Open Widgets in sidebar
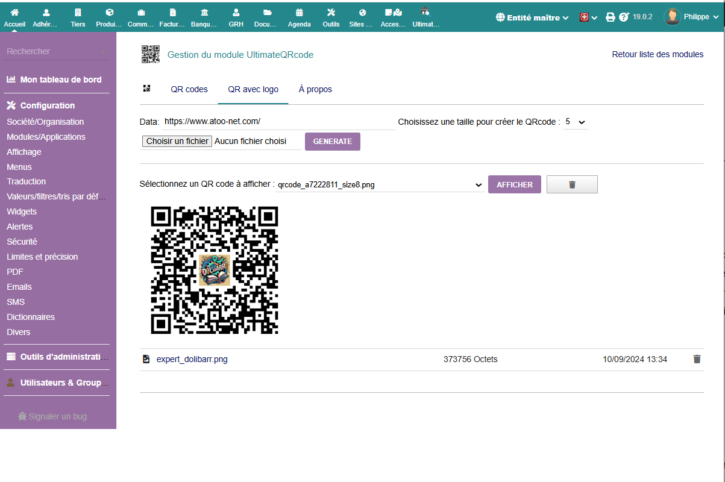Image resolution: width=725 pixels, height=482 pixels. 22,211
